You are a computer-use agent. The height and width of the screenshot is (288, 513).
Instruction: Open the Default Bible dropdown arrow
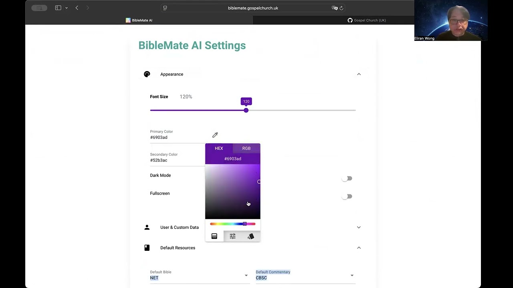click(x=246, y=275)
